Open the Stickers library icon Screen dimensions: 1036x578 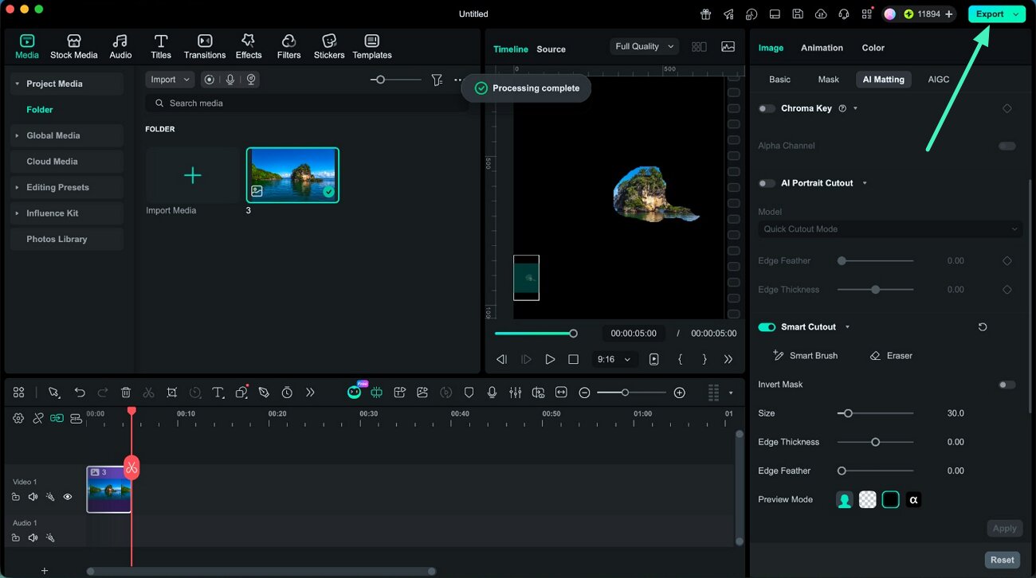point(329,47)
